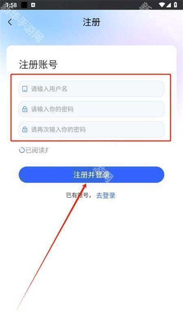Viewport: 183px width, 325px height.
Task: Focus the 请输入用户名 username field
Action: pos(91,89)
